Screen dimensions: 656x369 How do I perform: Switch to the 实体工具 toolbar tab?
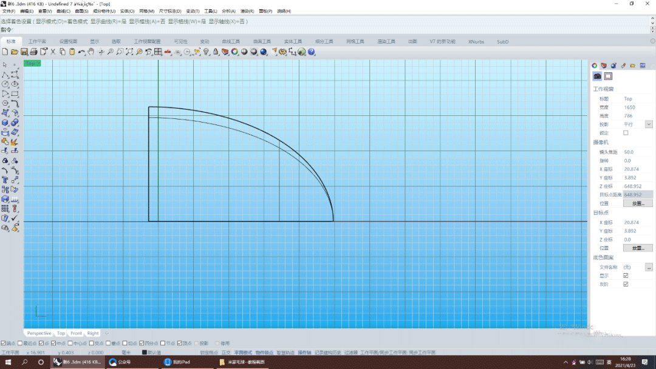click(293, 41)
